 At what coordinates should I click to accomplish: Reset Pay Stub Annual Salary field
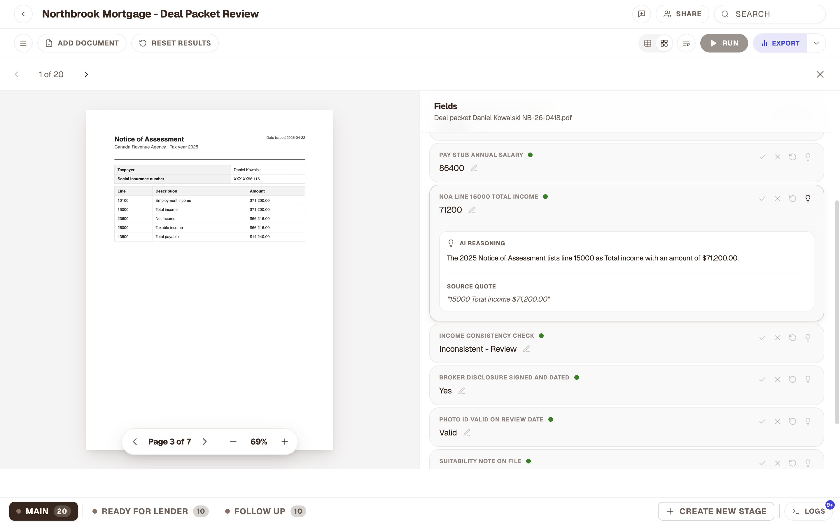[792, 157]
